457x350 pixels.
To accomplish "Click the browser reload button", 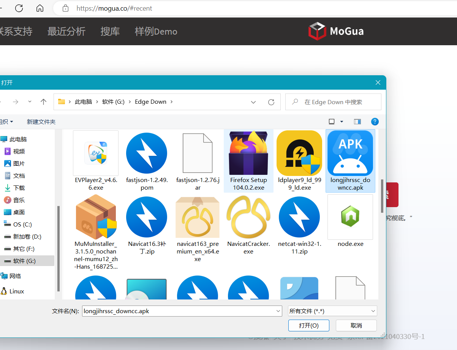I will pyautogui.click(x=19, y=8).
